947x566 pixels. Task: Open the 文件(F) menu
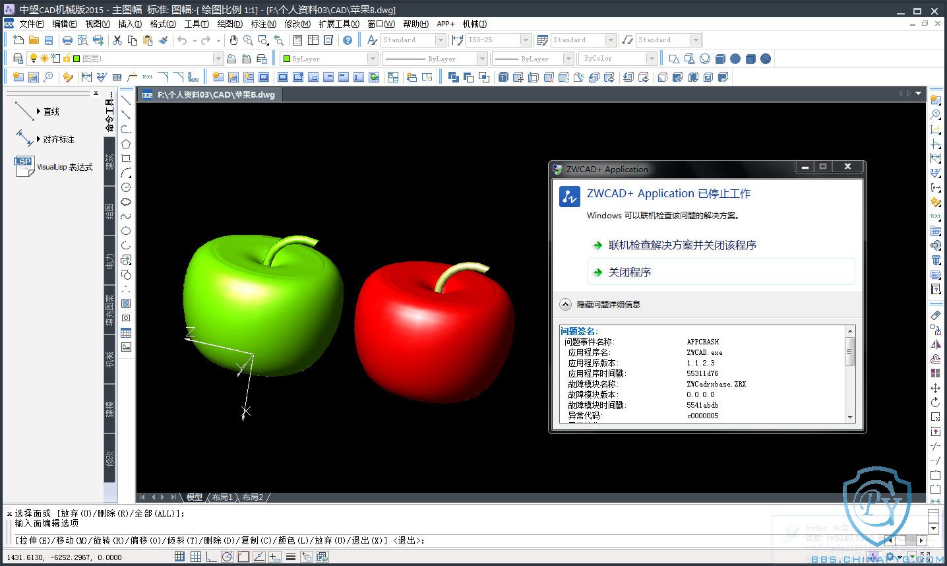(32, 24)
